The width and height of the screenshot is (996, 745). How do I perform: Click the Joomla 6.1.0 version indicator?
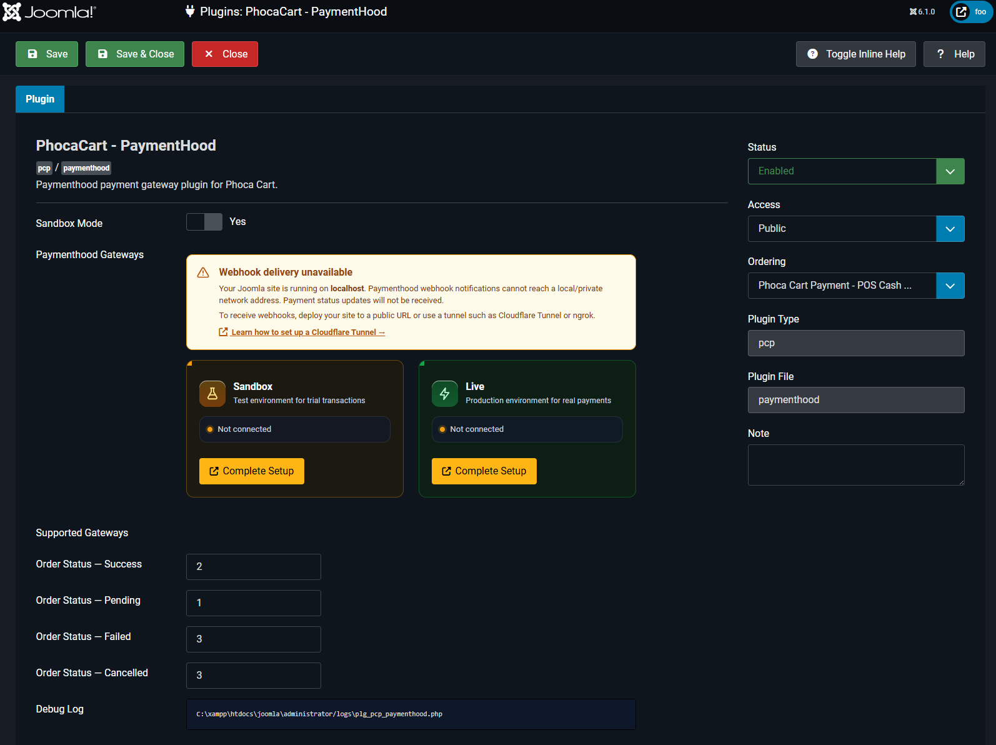pos(922,12)
